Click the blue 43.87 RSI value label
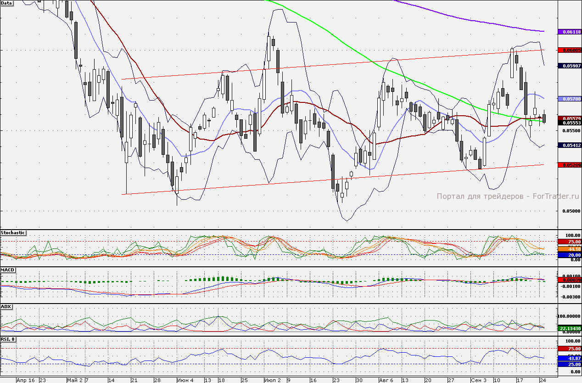The image size is (582, 383). 569,358
